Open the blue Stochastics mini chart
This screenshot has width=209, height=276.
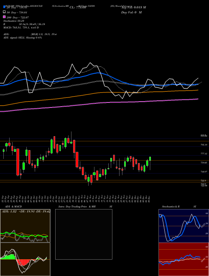tap(184, 226)
